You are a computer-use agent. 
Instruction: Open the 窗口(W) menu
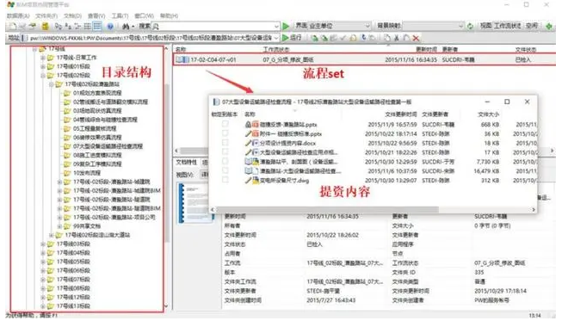(144, 16)
